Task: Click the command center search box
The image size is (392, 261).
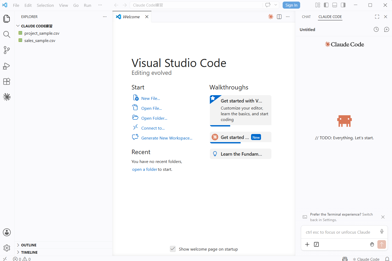Action: click(x=196, y=5)
